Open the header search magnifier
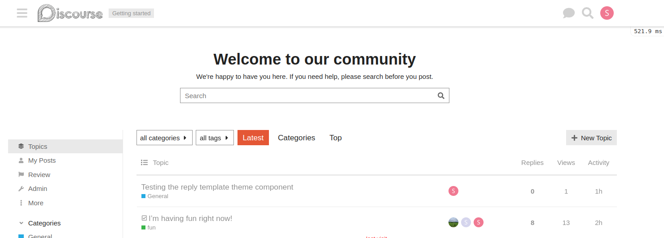The height and width of the screenshot is (238, 664). pyautogui.click(x=587, y=13)
